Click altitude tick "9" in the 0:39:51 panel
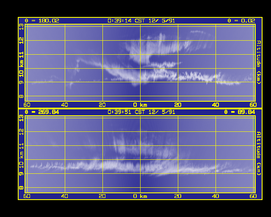271x217 pixels. [x=21, y=174]
